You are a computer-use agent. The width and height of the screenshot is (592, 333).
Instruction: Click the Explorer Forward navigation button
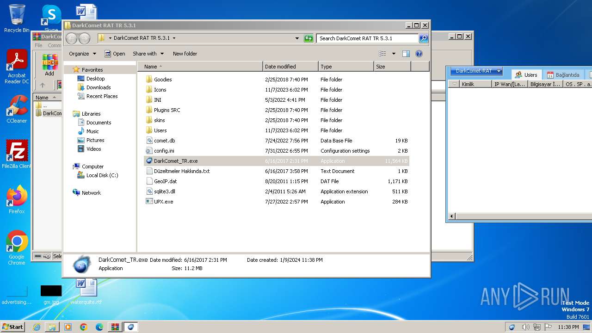click(x=84, y=38)
